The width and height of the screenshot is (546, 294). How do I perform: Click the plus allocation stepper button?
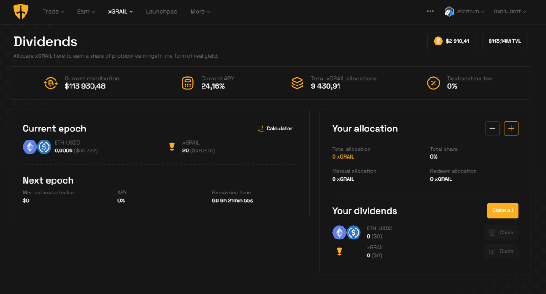pos(511,129)
